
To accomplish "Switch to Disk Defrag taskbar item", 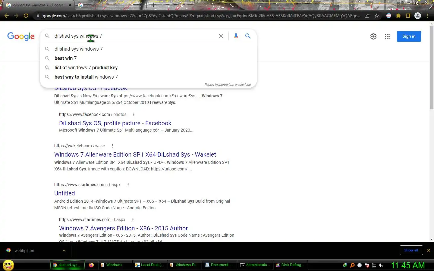I will click(290, 265).
